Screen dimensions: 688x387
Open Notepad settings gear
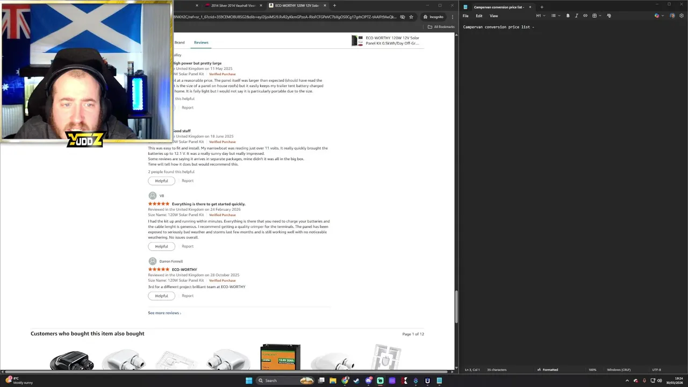682,16
